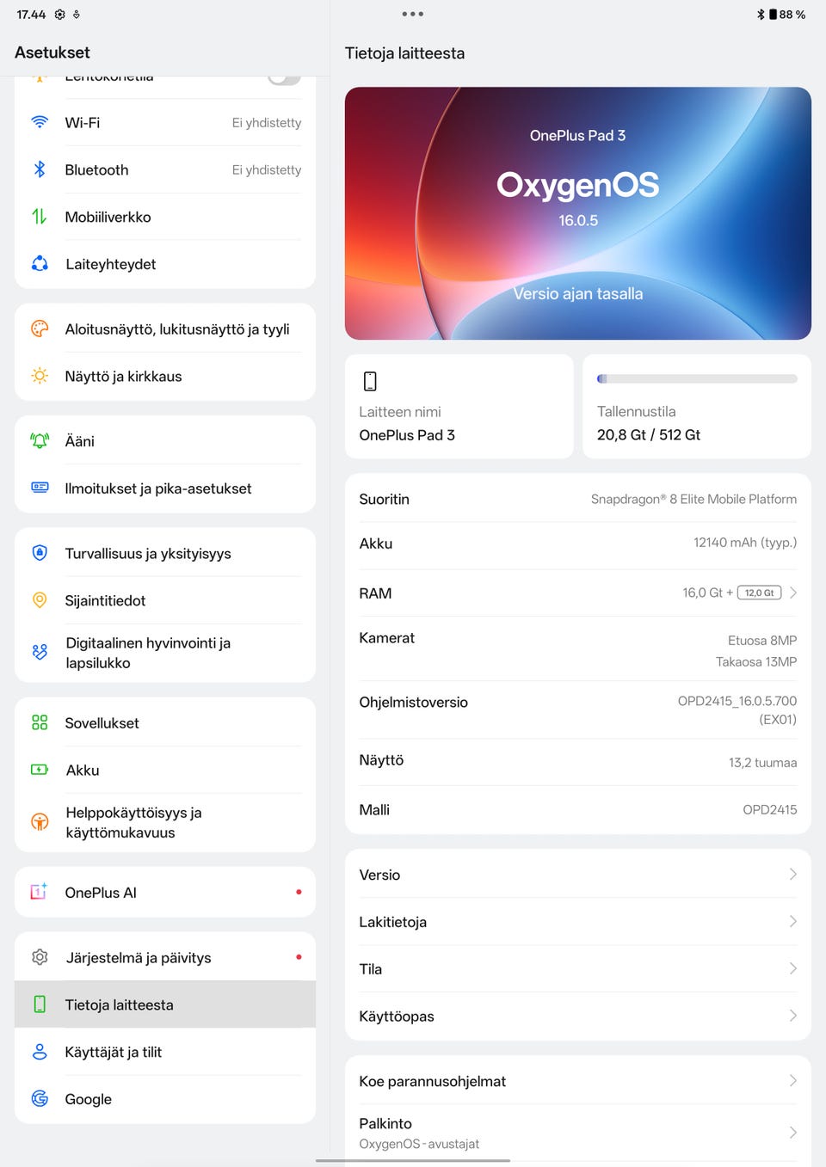Tap OnePlus AI red notification dot
Image resolution: width=826 pixels, height=1167 pixels.
coord(299,892)
